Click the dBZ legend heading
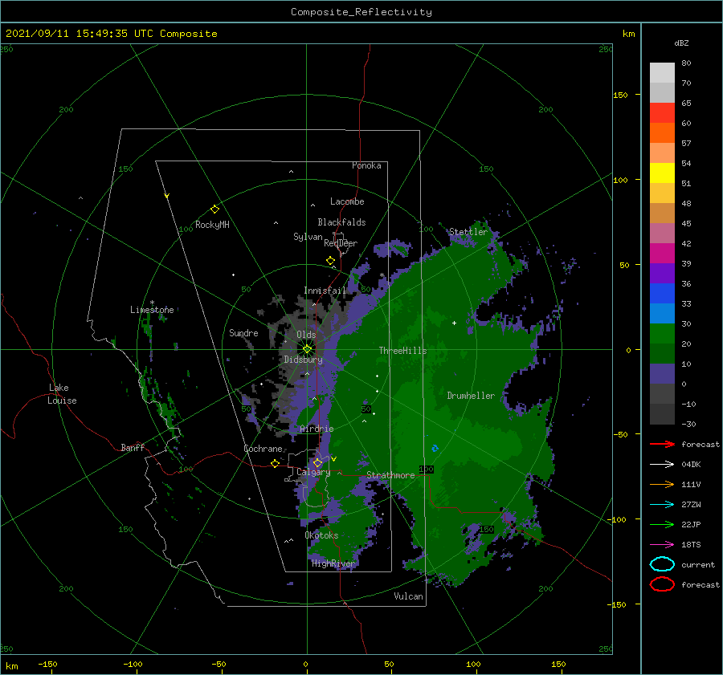723x675 pixels. [x=681, y=43]
